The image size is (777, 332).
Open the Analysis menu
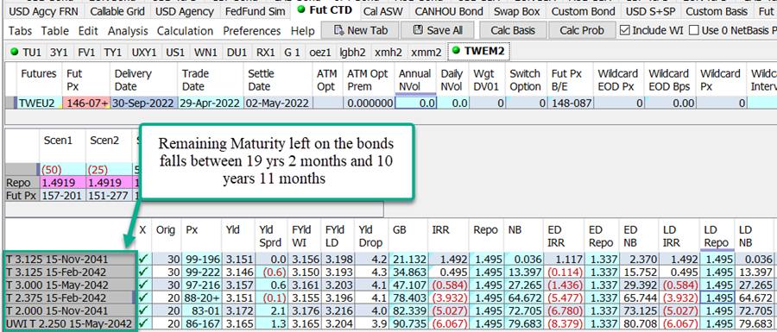[128, 31]
